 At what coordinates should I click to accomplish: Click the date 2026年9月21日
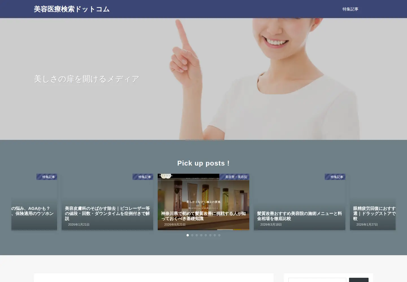(175, 224)
